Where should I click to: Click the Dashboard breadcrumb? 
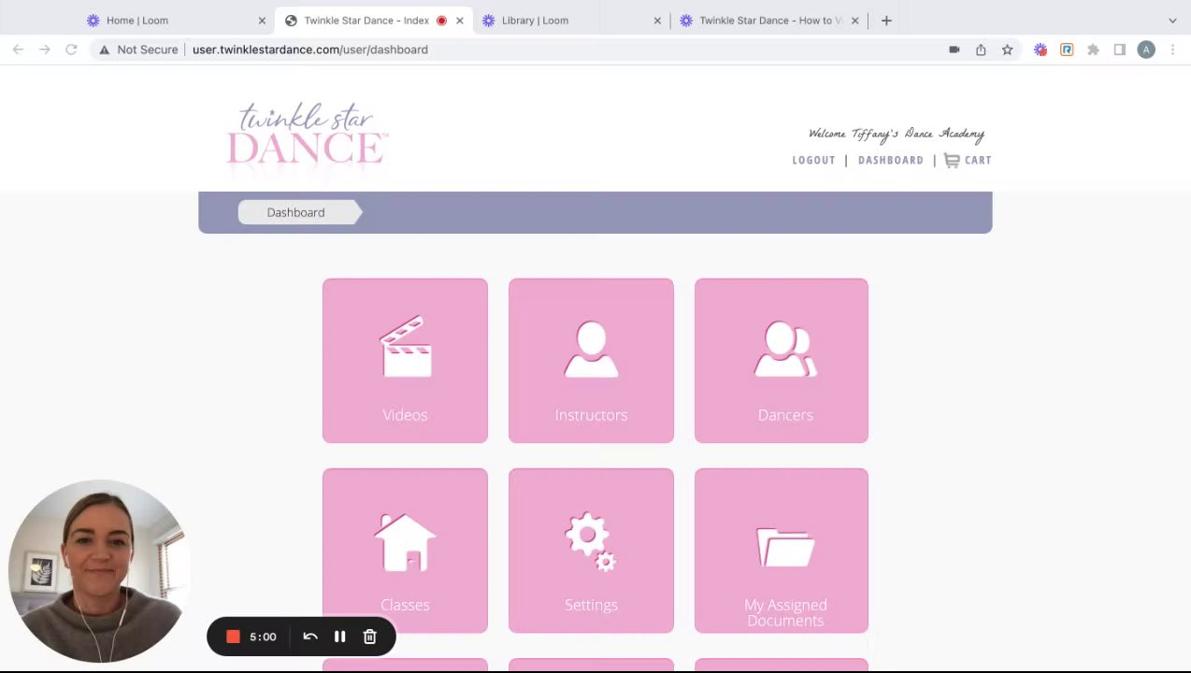point(298,212)
